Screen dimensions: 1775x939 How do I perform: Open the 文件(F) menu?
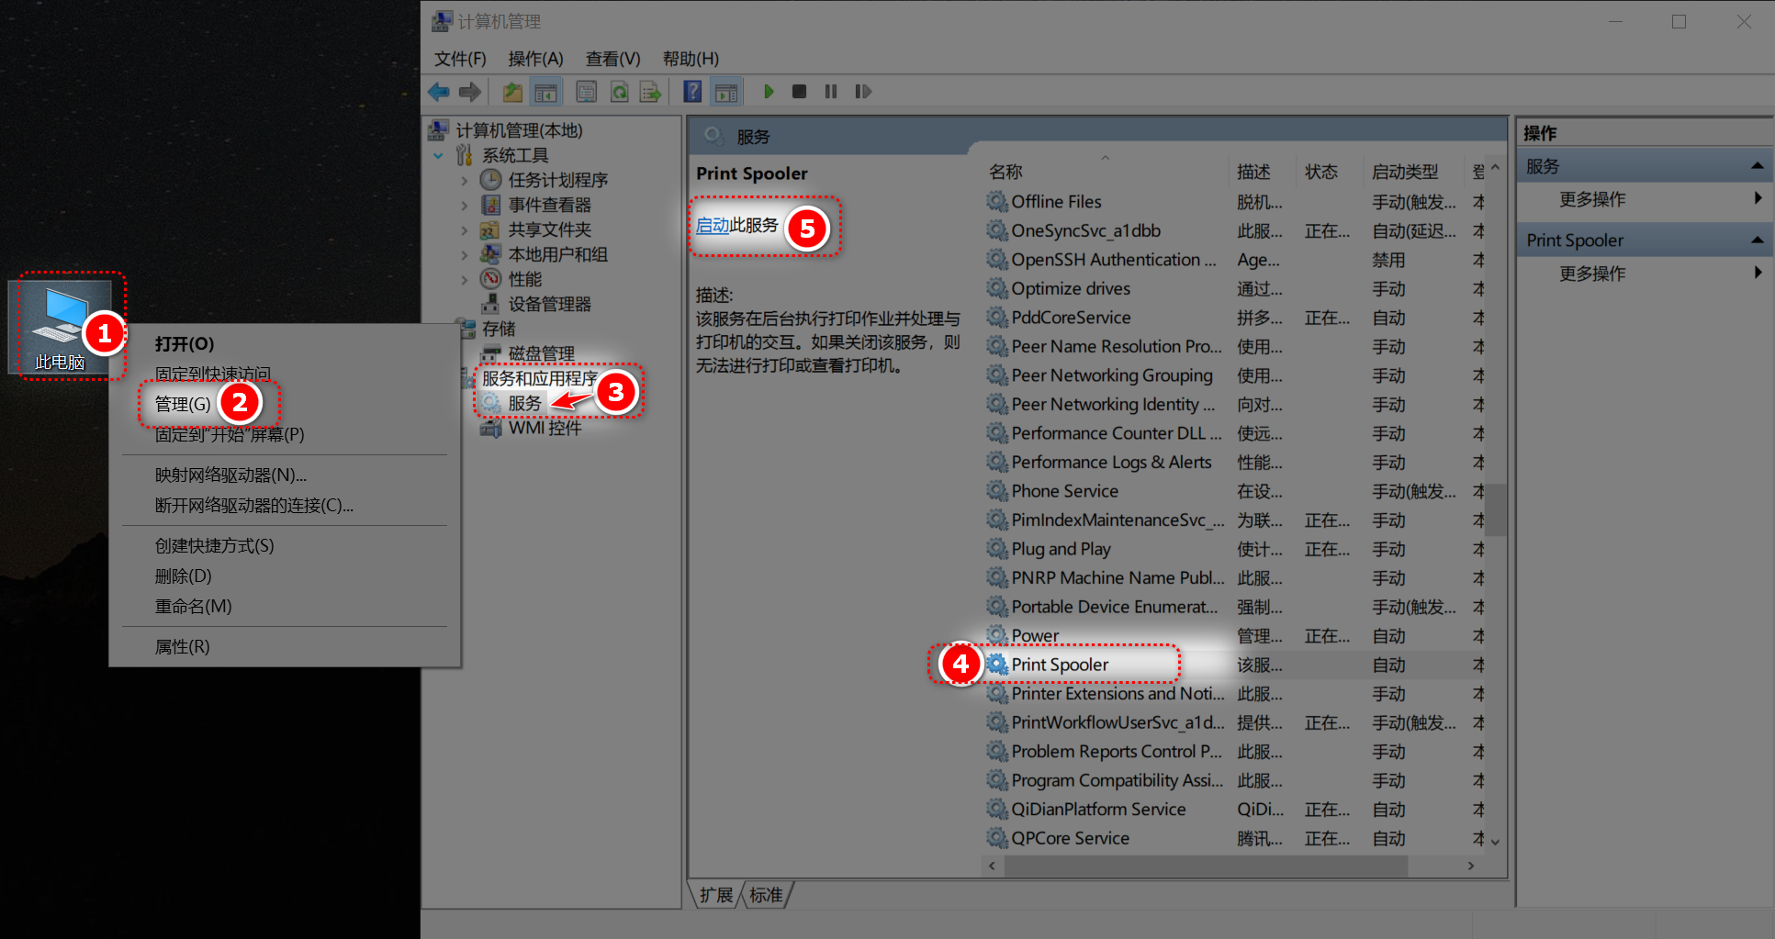(460, 59)
